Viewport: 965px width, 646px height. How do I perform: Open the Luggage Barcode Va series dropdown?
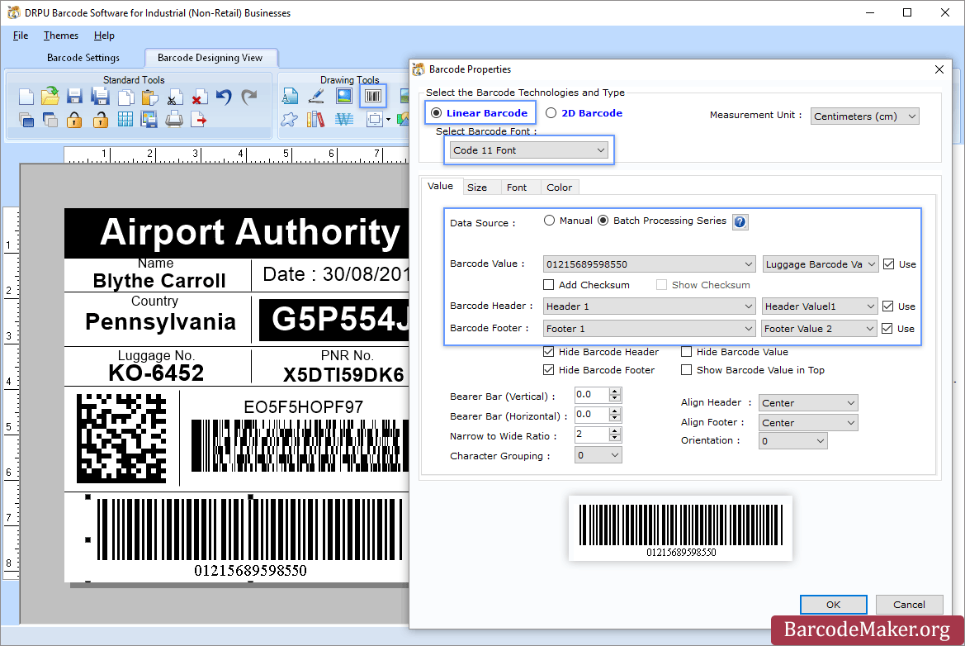coord(821,264)
